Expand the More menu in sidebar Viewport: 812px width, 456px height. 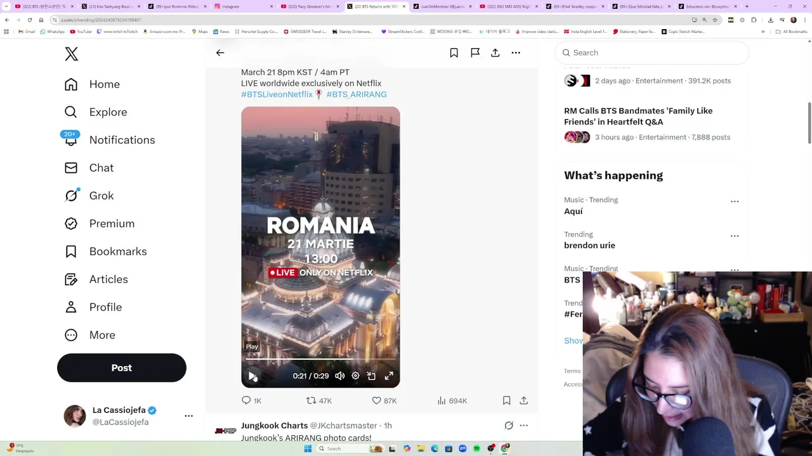click(89, 335)
